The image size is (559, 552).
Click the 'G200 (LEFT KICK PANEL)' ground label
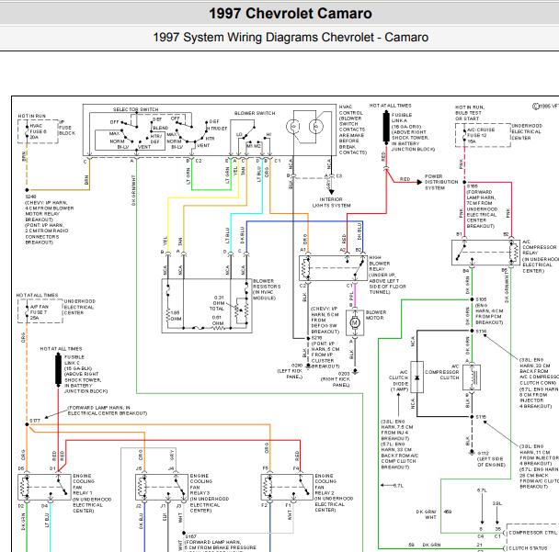291,371
